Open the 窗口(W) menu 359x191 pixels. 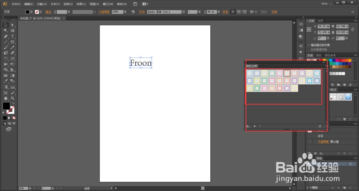pyautogui.click(x=108, y=4)
